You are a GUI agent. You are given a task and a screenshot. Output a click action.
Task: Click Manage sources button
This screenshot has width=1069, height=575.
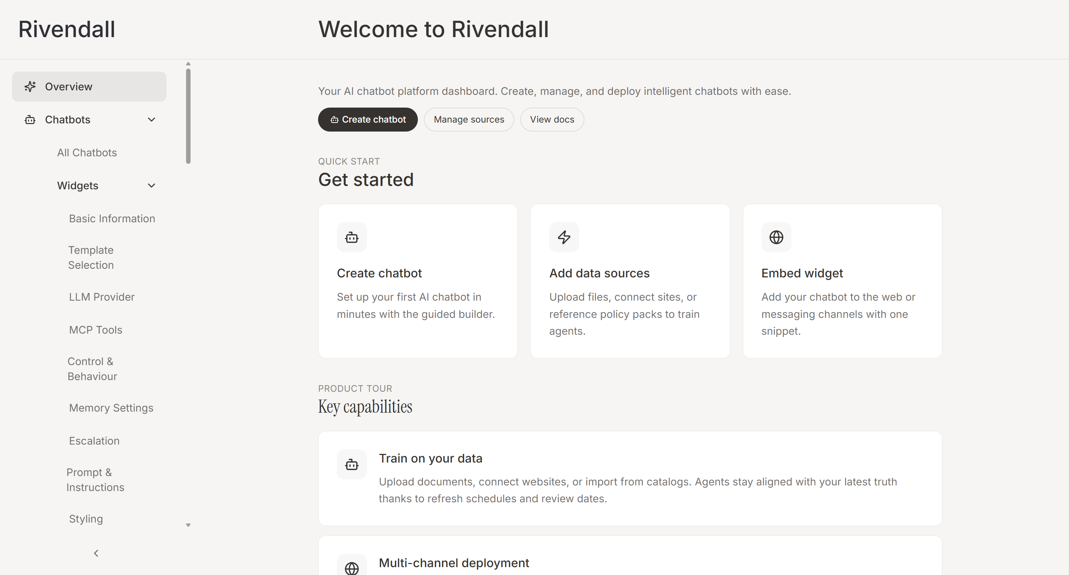click(x=468, y=120)
